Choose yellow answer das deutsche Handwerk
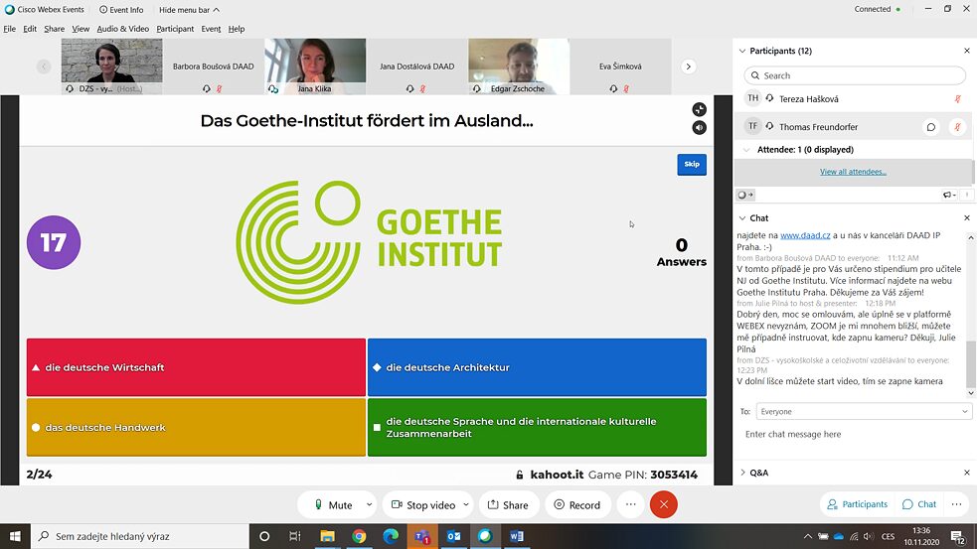The width and height of the screenshot is (977, 549). pyautogui.click(x=196, y=428)
